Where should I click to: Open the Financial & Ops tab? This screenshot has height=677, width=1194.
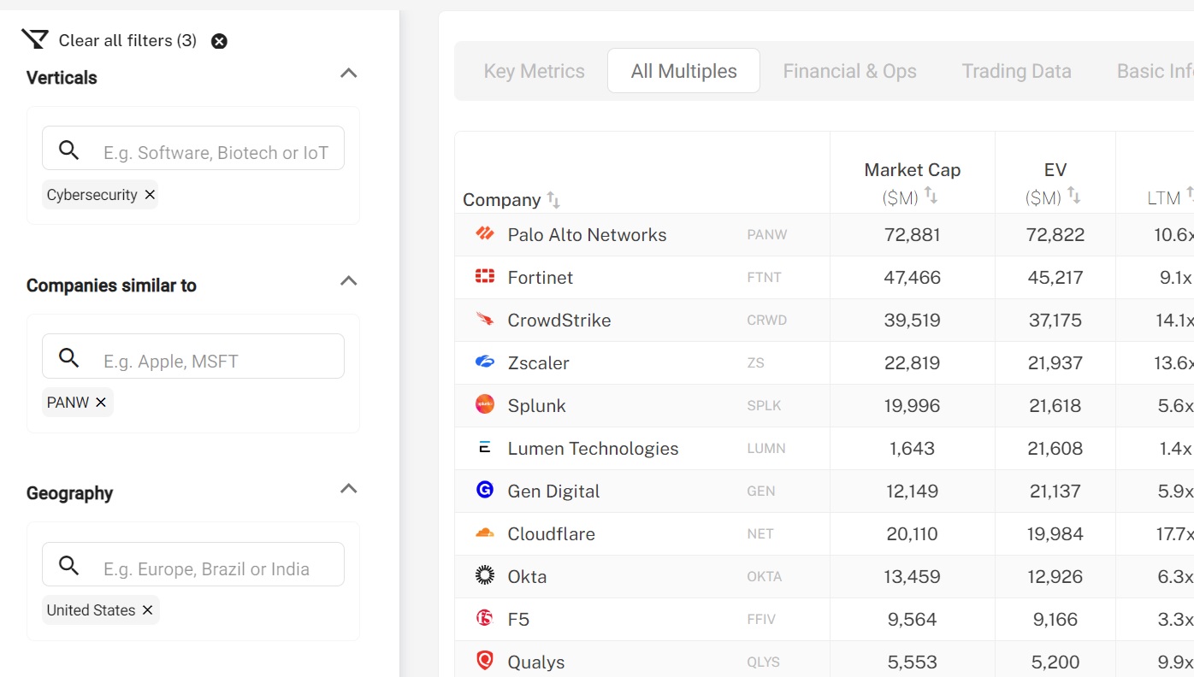pyautogui.click(x=849, y=71)
